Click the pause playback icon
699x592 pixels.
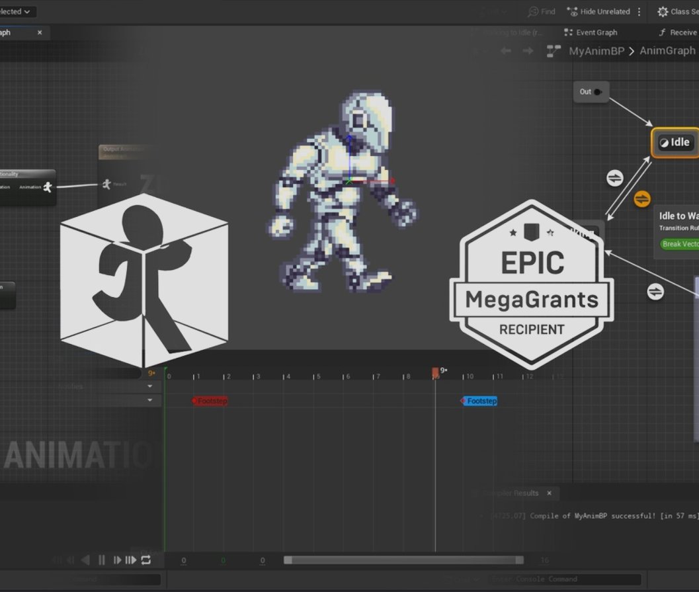[x=101, y=560]
